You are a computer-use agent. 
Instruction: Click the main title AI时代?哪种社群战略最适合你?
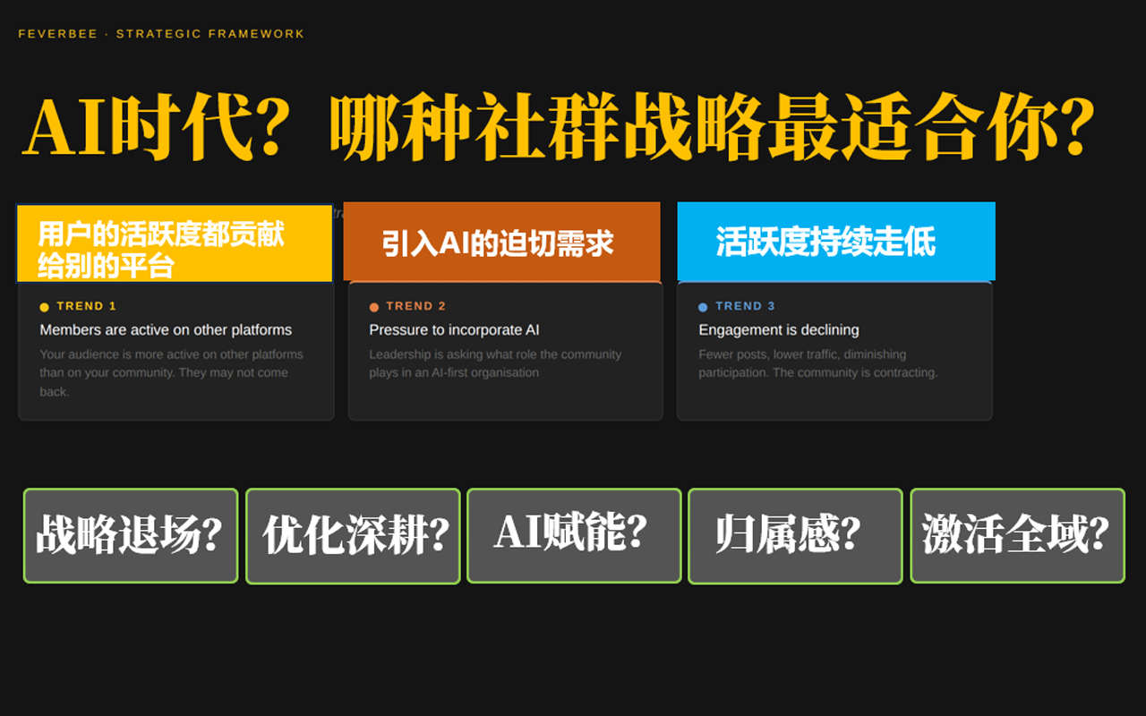point(560,128)
